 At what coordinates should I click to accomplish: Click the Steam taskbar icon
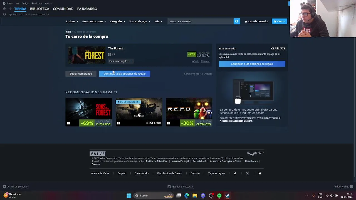click(x=227, y=196)
